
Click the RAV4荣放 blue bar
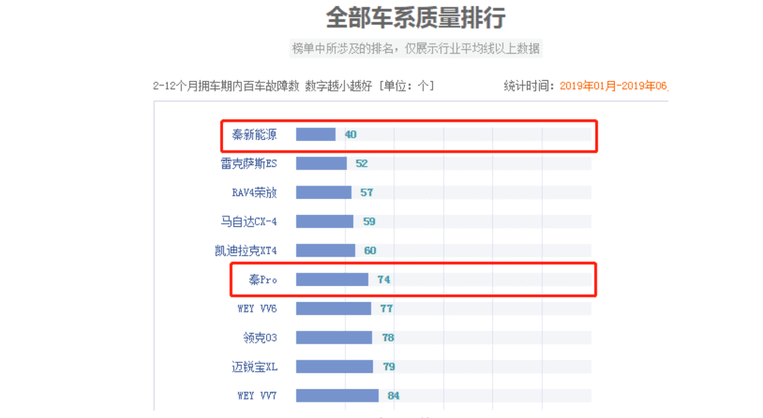point(324,192)
